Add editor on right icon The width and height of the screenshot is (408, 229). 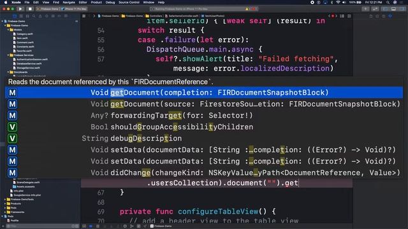(x=349, y=16)
